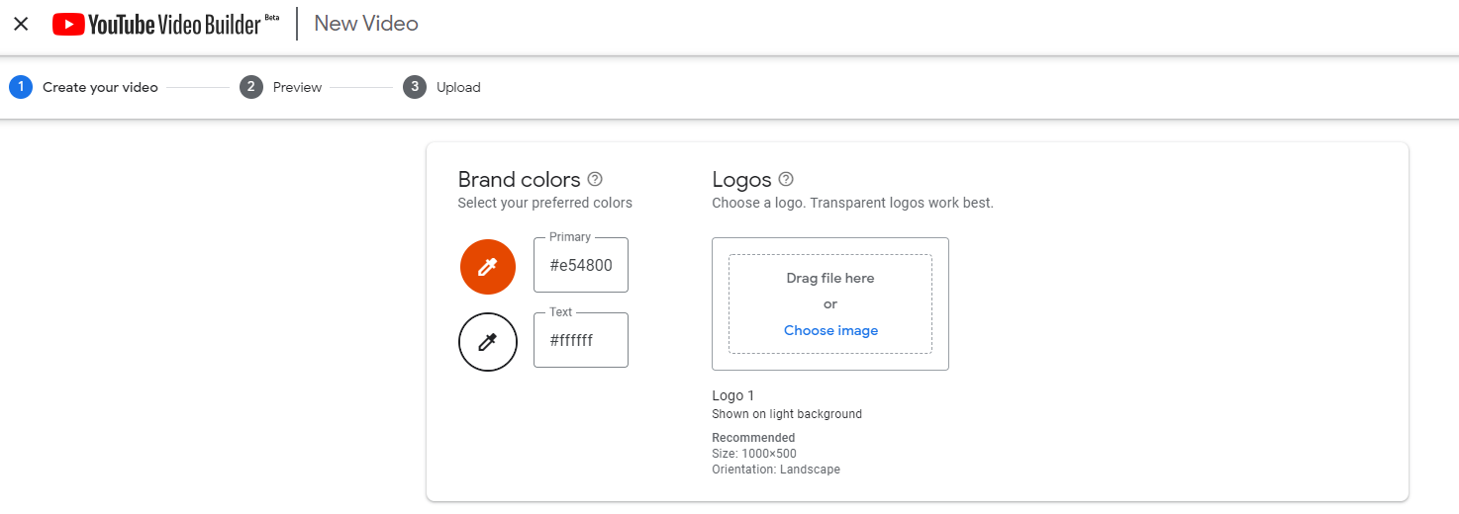Click the step 2 number circle
This screenshot has height=514, width=1459.
251,87
